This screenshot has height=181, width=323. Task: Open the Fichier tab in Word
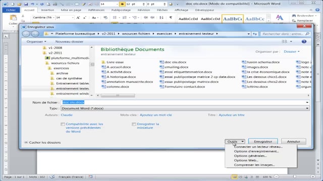11,10
